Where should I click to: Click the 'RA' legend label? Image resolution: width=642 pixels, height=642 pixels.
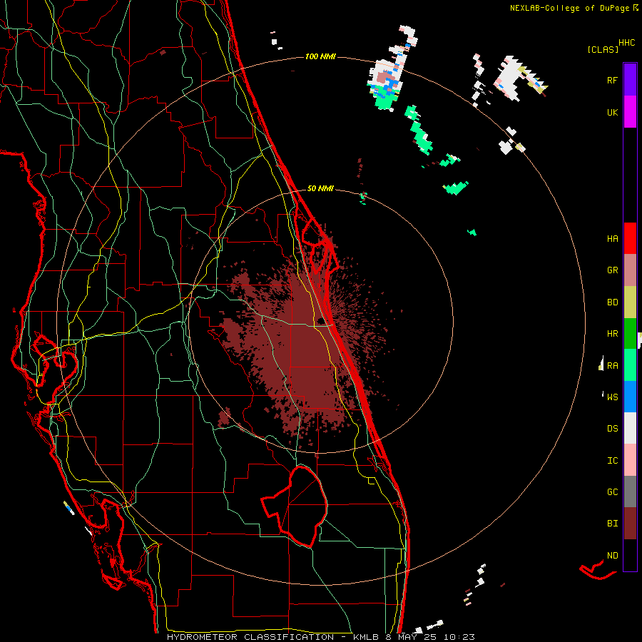tap(612, 366)
